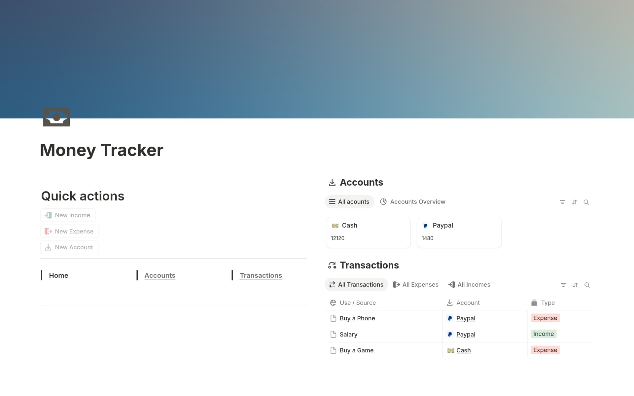Click the Paypal icon beside the Salary row

[x=450, y=334]
